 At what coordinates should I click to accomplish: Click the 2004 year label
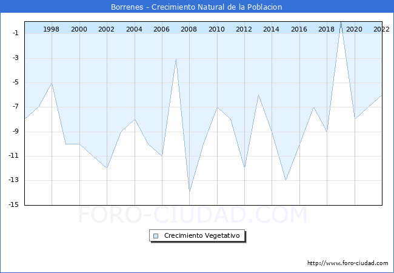pos(134,29)
